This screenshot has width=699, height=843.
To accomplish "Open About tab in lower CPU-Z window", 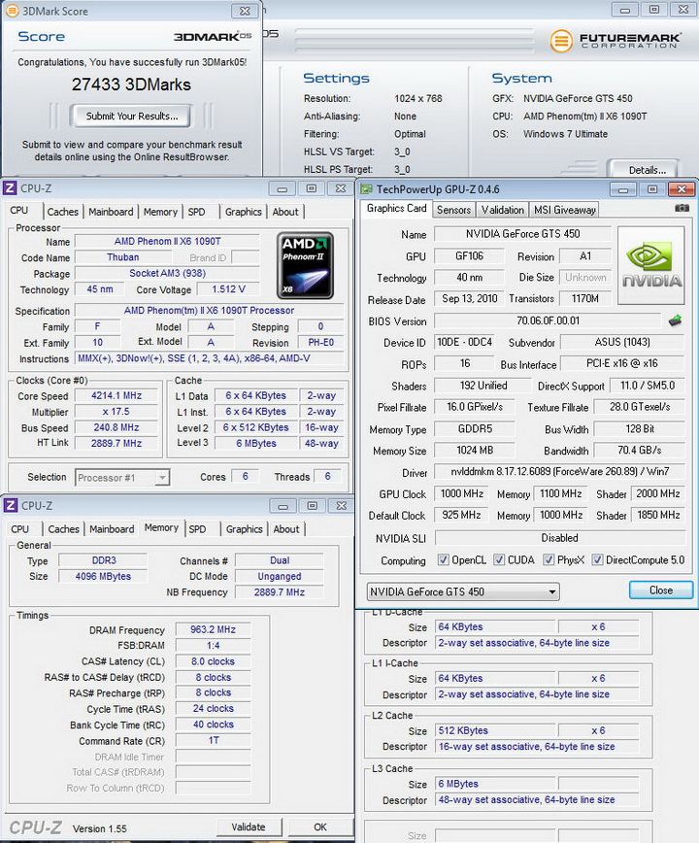I will tap(286, 529).
